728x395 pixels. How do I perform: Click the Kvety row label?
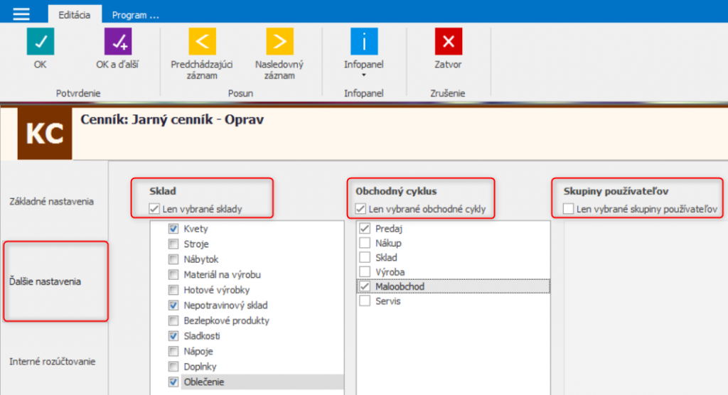tap(196, 228)
